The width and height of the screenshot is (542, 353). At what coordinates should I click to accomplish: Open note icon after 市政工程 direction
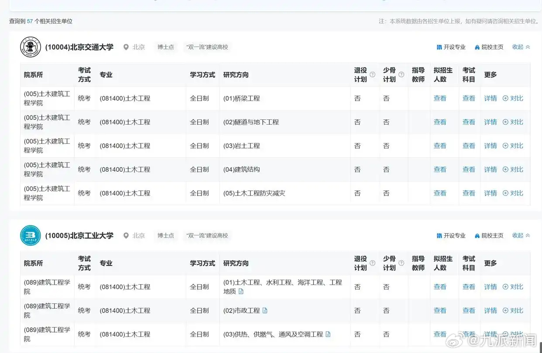pos(265,311)
